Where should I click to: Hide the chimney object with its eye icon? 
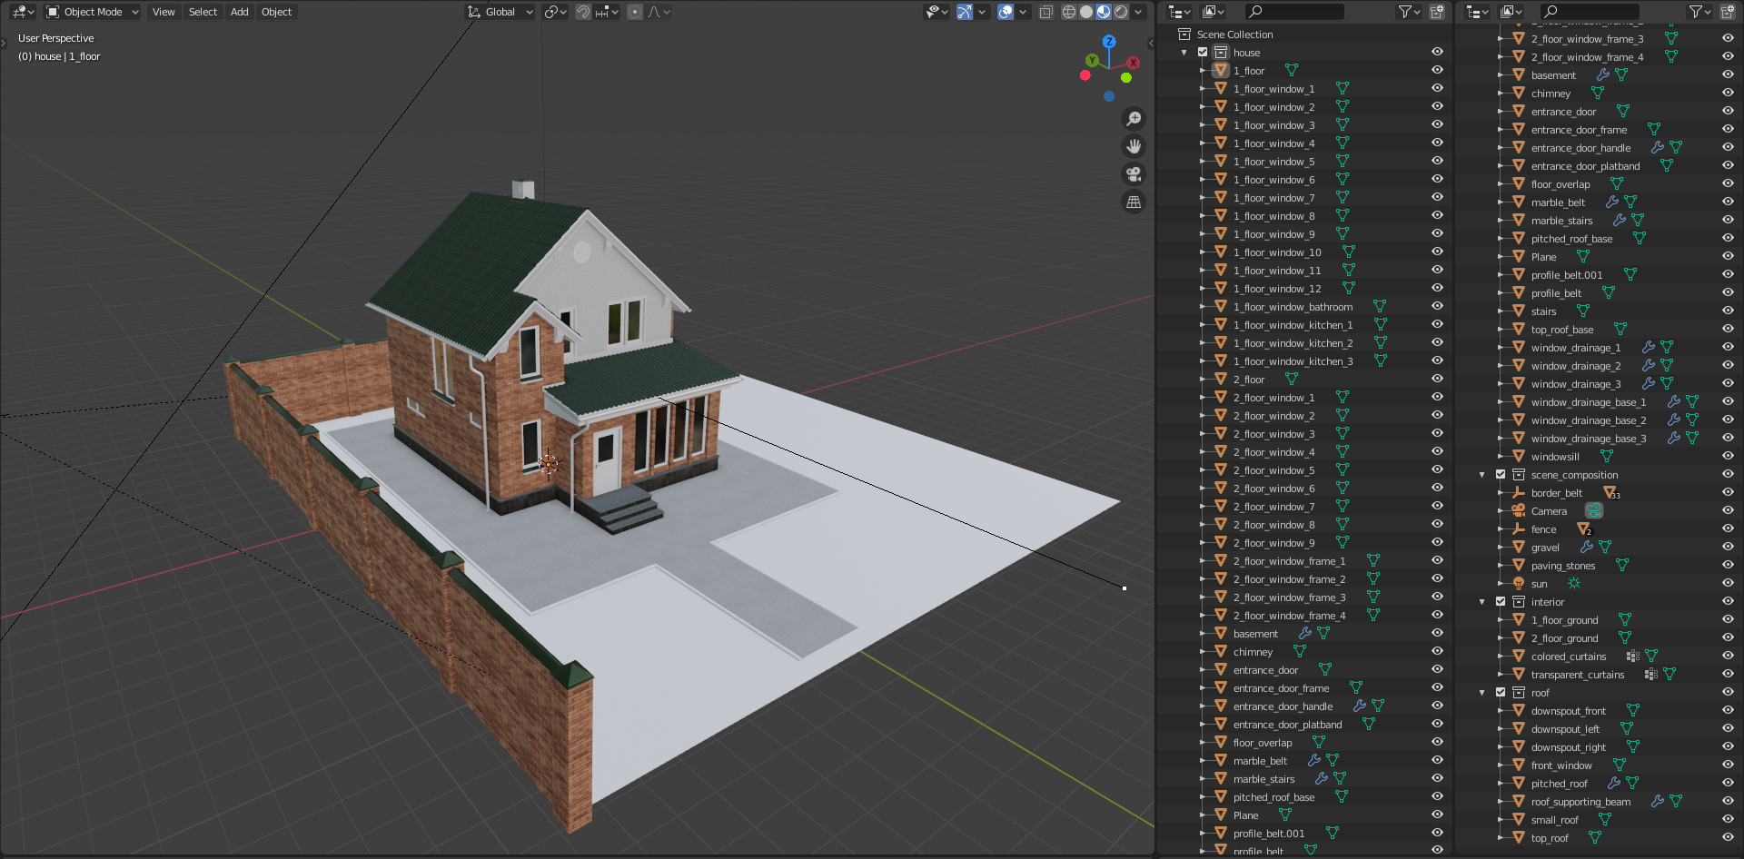1437,651
